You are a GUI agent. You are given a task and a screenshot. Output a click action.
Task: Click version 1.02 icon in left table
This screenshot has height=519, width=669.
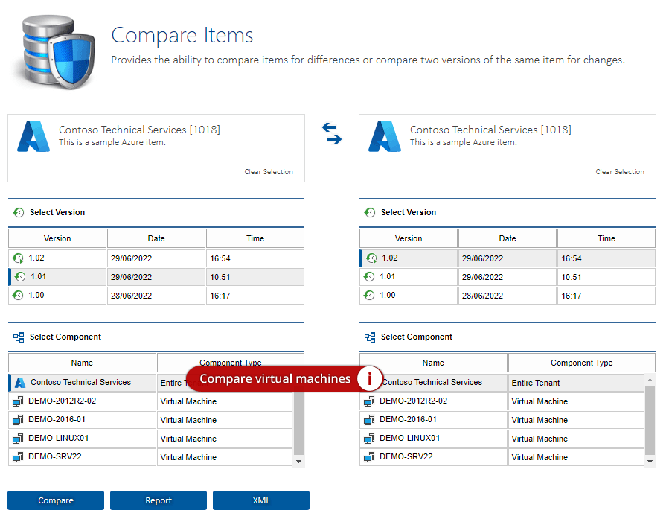click(x=18, y=258)
